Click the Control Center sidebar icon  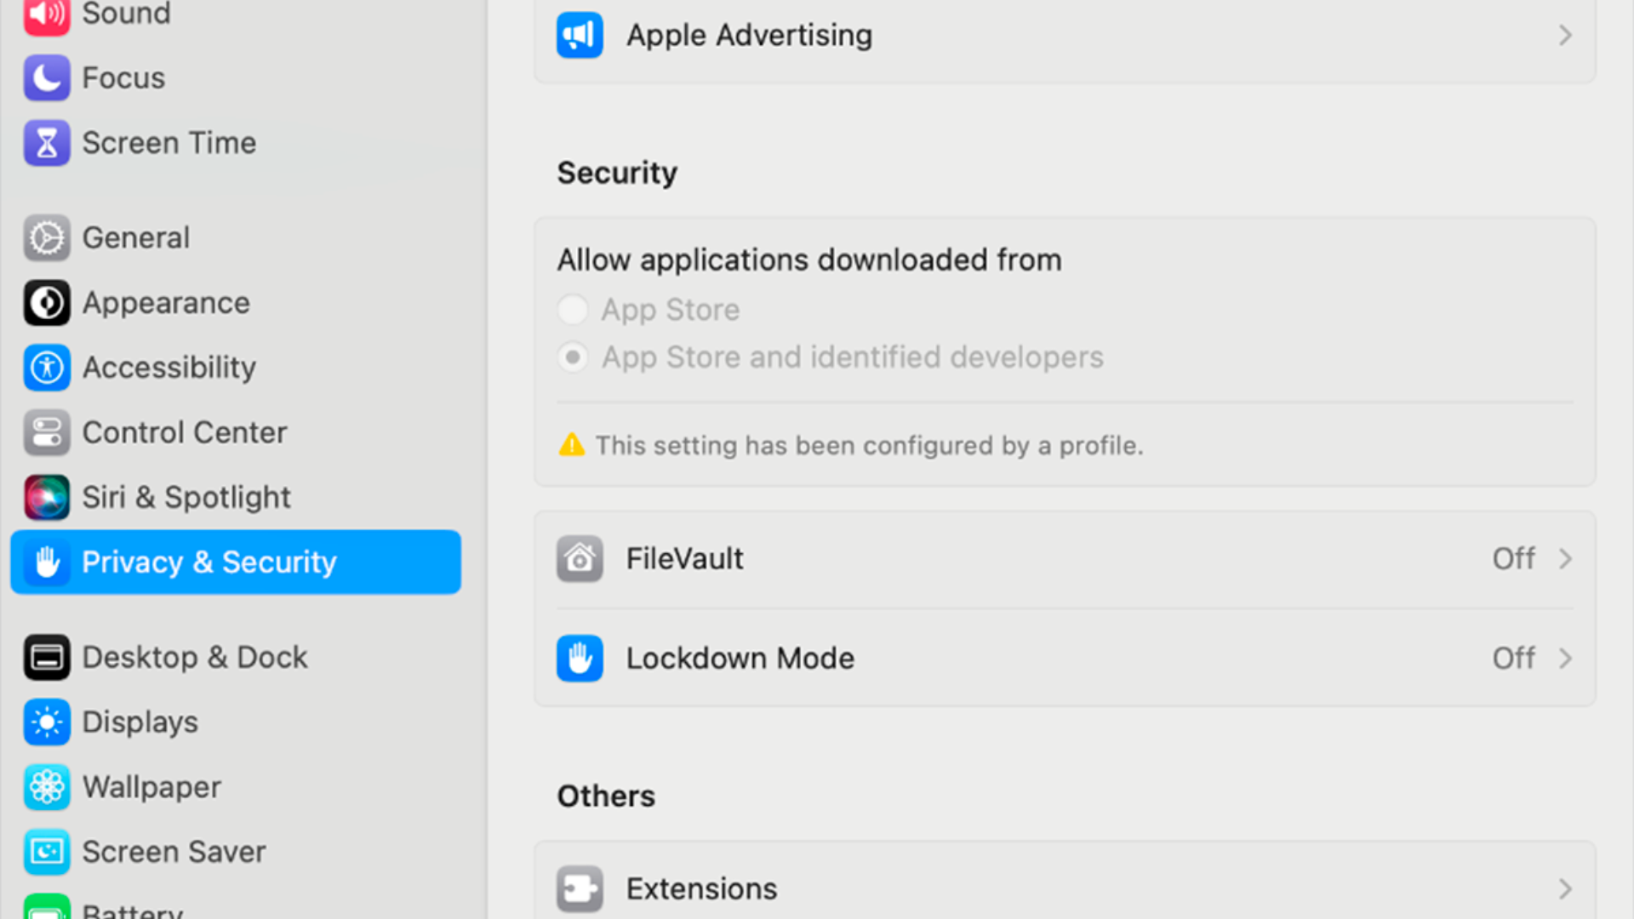pos(47,432)
